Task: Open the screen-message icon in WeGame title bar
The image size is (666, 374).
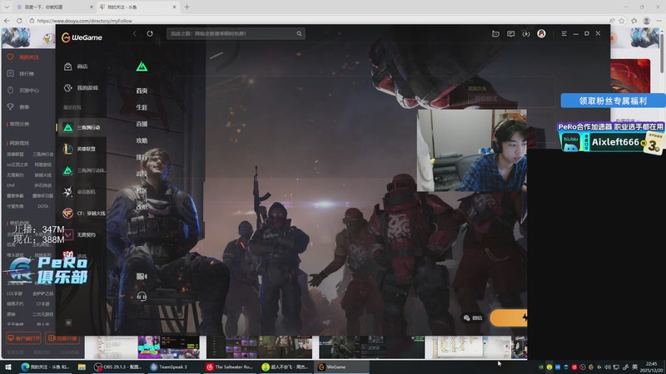Action: [x=511, y=33]
